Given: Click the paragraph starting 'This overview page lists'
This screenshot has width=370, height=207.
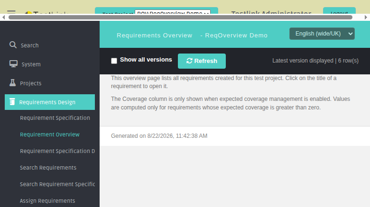Looking at the screenshot, I should pyautogui.click(x=224, y=82).
